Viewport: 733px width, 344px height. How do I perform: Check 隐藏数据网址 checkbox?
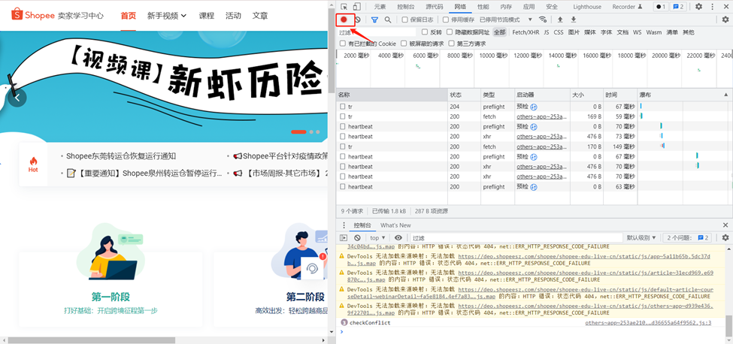coord(450,32)
